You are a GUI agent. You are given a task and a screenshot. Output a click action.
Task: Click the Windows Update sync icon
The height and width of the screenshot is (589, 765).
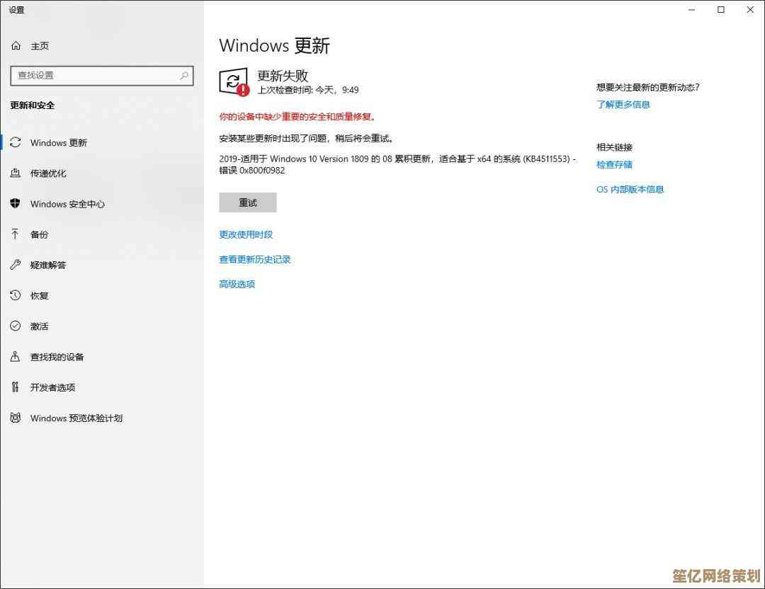click(16, 142)
